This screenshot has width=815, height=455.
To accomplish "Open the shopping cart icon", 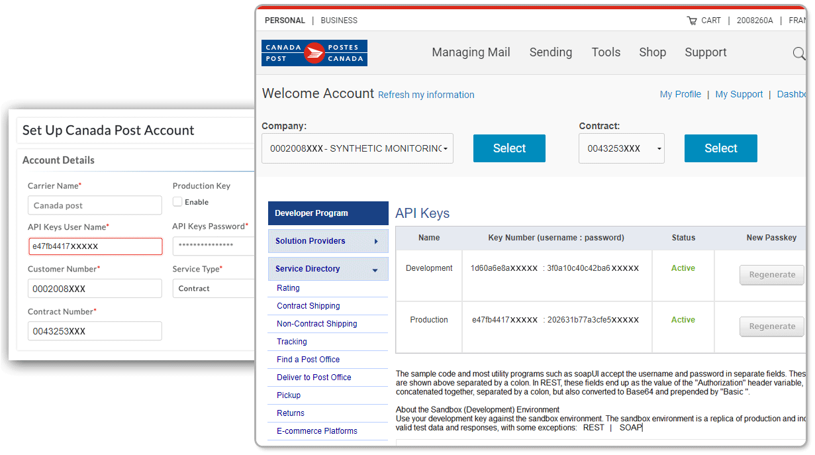I will [x=692, y=21].
